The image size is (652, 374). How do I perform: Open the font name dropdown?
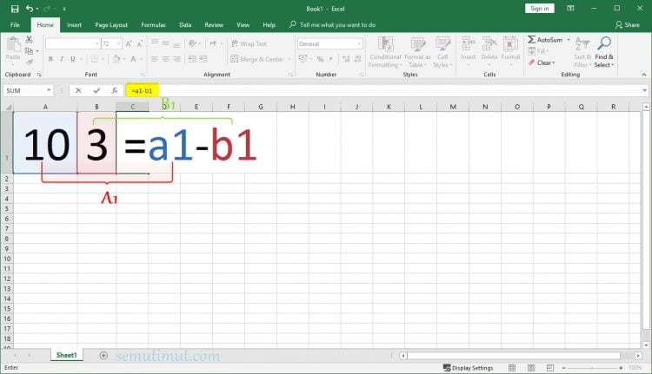point(97,43)
